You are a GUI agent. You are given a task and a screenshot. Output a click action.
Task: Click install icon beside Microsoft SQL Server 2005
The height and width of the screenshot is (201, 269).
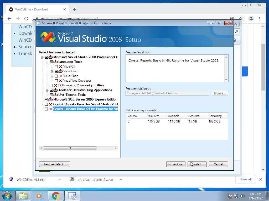pos(50,99)
